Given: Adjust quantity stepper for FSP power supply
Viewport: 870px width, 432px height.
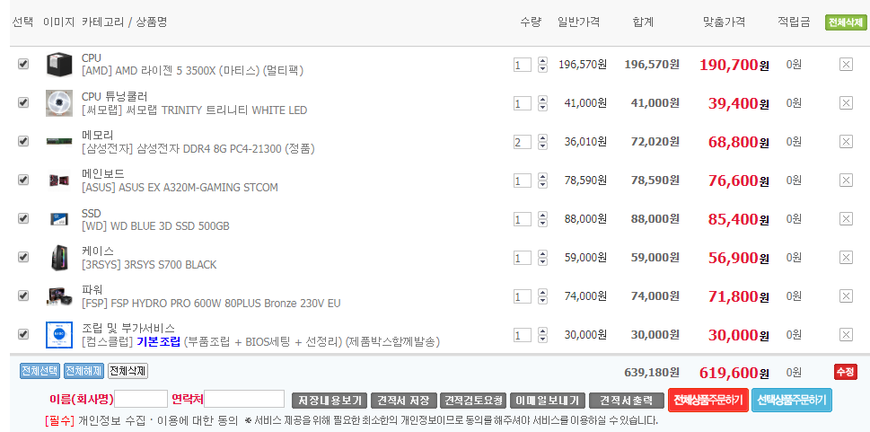Looking at the screenshot, I should pyautogui.click(x=542, y=296).
